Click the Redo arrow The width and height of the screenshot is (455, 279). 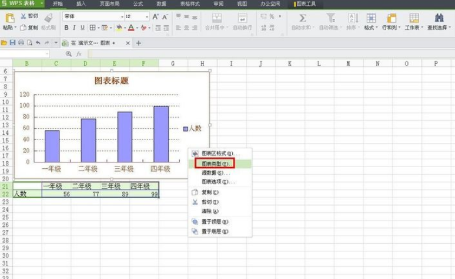tap(46, 43)
